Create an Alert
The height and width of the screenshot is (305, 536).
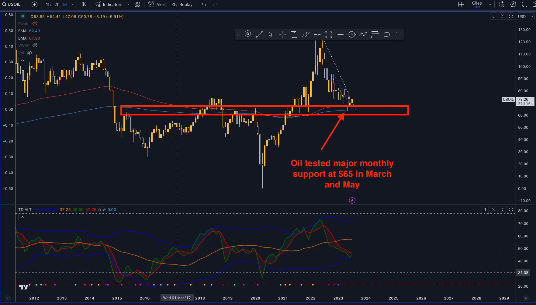pos(157,5)
